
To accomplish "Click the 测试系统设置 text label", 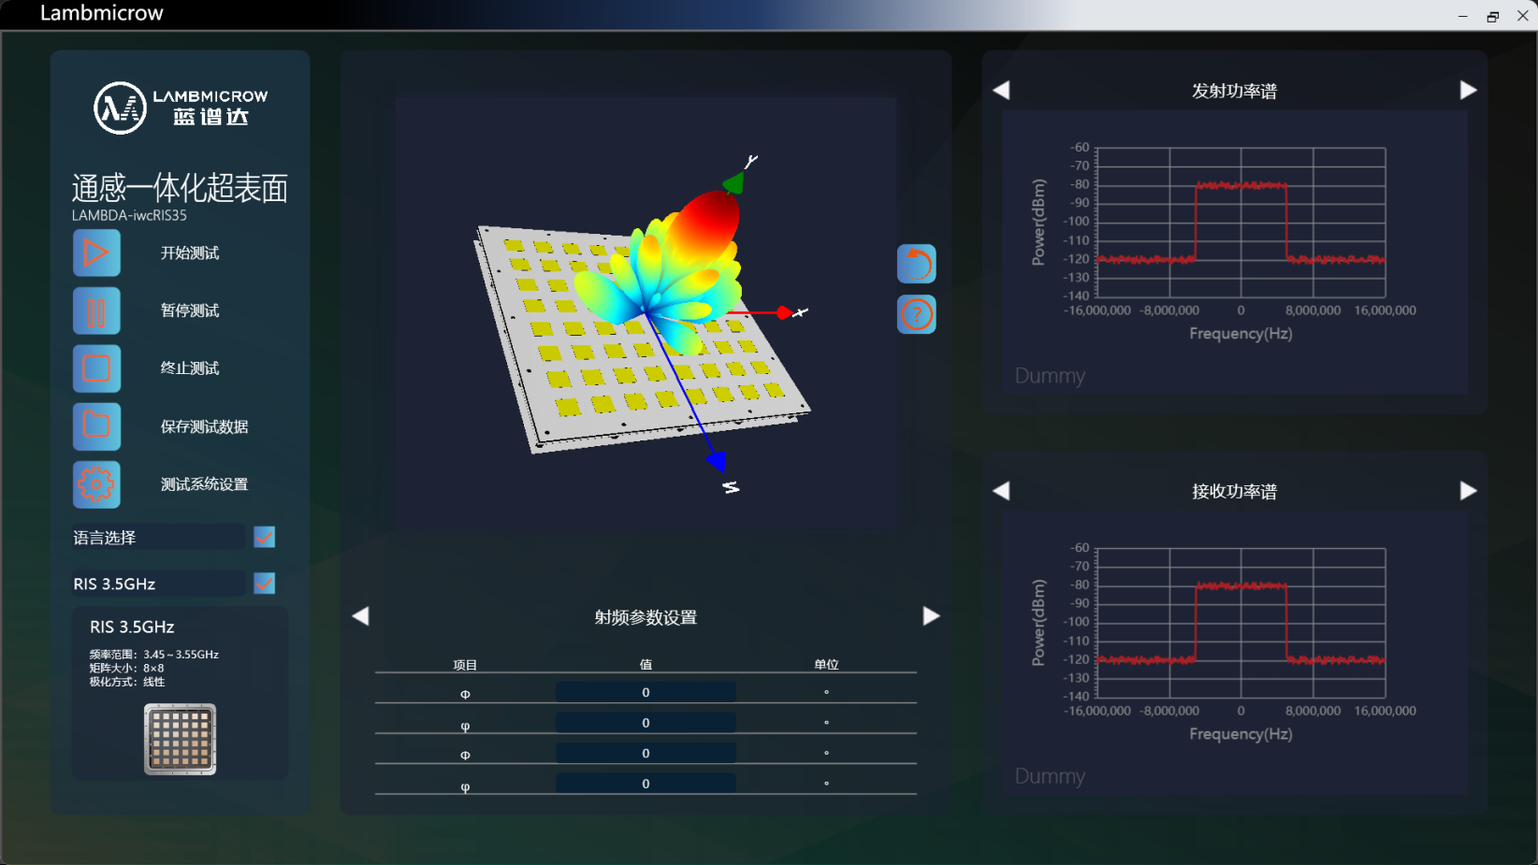I will click(x=204, y=484).
